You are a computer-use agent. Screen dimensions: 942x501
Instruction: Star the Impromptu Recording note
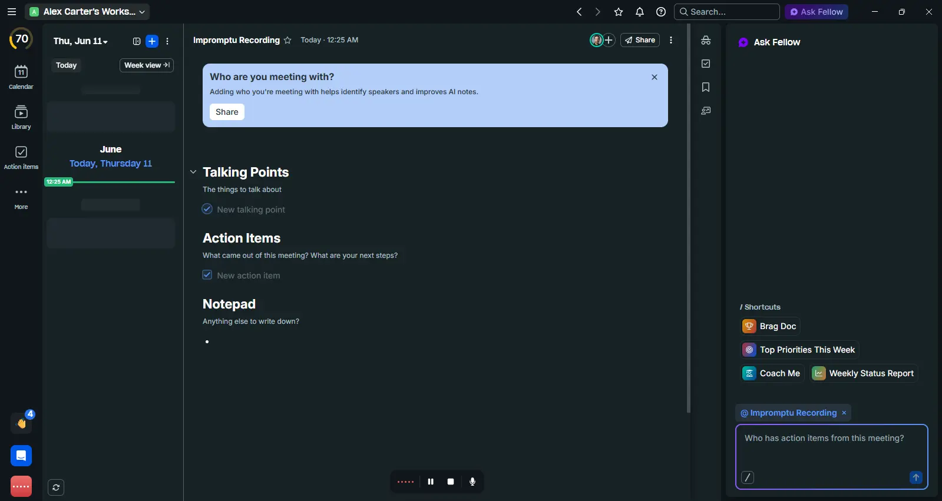287,40
